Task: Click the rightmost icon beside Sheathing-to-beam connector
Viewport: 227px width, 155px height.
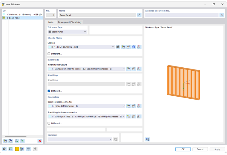Action: pos(139,117)
